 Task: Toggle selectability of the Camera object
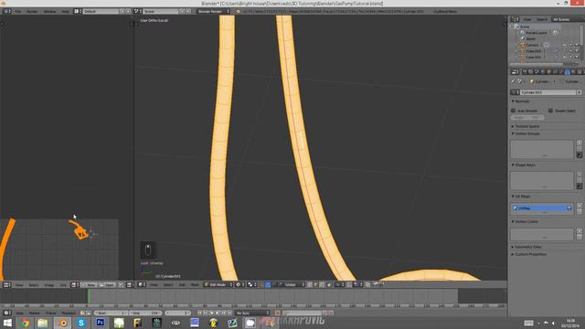tap(570, 45)
